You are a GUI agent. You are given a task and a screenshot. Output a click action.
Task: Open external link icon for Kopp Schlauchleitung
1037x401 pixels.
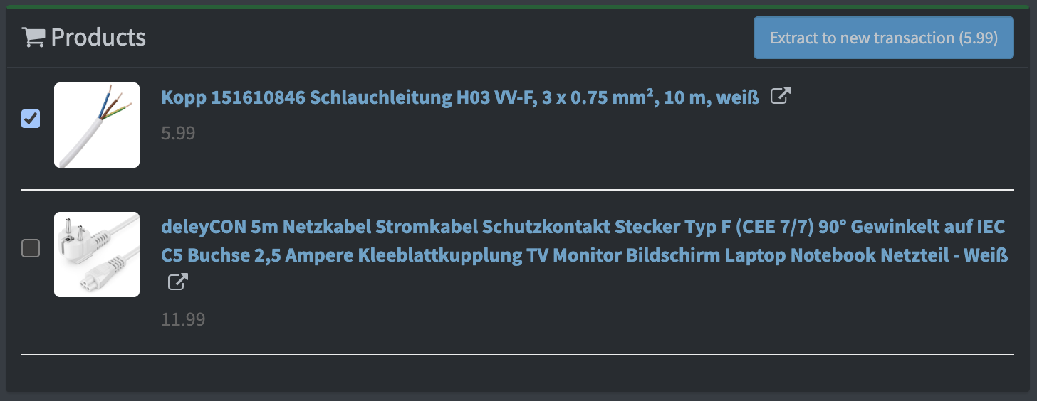[x=781, y=96]
